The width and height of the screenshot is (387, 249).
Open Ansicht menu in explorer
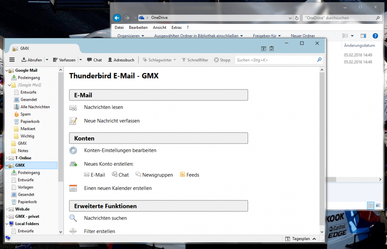click(x=159, y=27)
